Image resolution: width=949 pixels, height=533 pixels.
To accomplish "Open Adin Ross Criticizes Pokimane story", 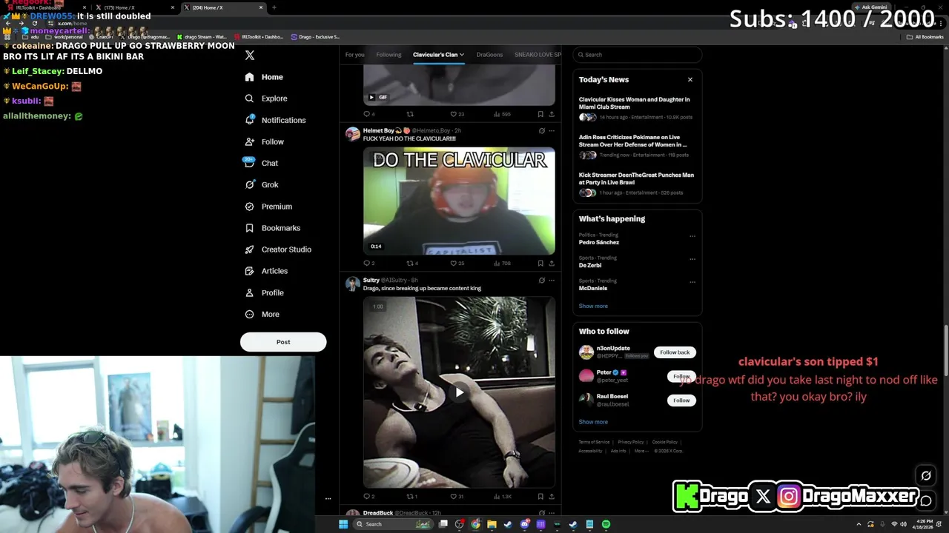I will click(636, 146).
